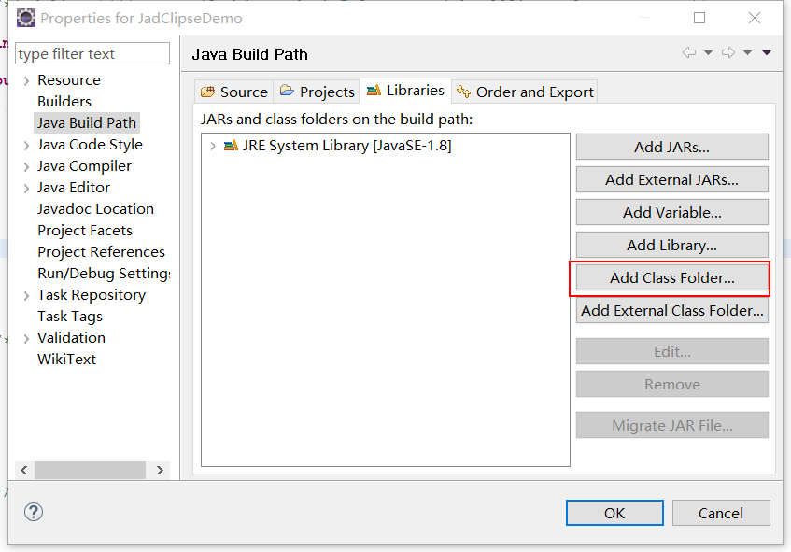Click the Java Editor label

[74, 188]
